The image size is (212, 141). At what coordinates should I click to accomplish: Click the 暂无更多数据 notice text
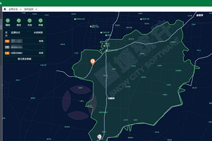click(24, 59)
